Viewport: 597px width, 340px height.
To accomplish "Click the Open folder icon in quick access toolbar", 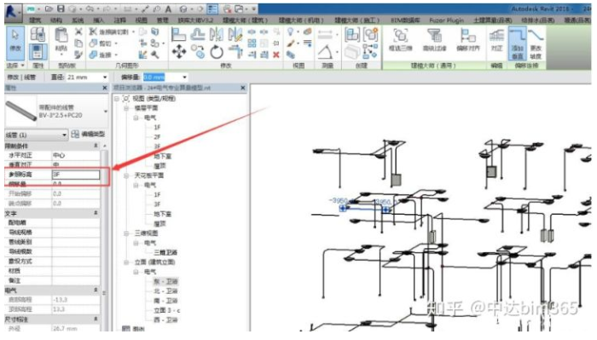I will (49, 9).
